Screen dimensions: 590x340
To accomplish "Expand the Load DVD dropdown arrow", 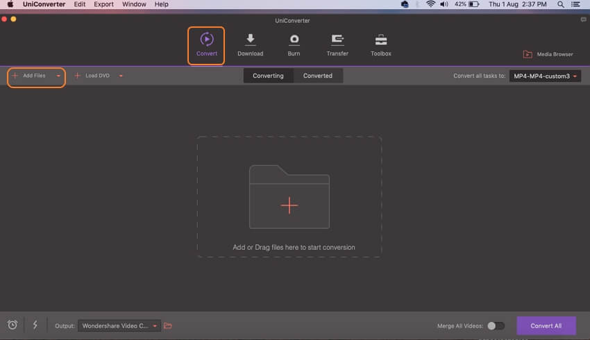I will (x=121, y=76).
